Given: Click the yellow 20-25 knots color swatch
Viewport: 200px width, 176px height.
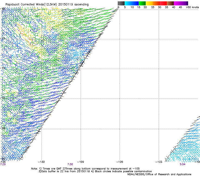Looking at the screenshot, I should 149,3.
